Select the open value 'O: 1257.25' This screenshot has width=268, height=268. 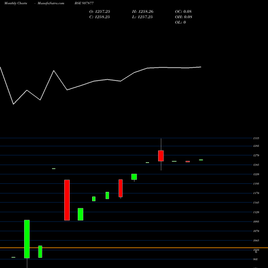100,11
